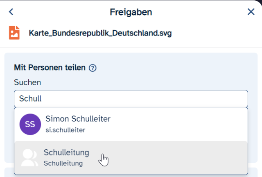Click the blank header area beside the file name
The height and width of the screenshot is (177, 262).
click(217, 33)
